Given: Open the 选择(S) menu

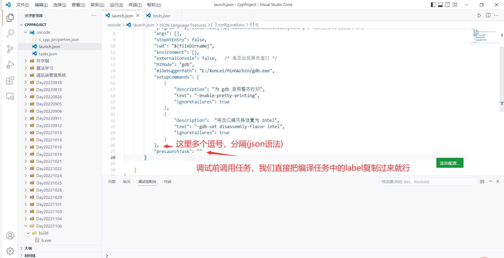Looking at the screenshot, I should 60,5.
